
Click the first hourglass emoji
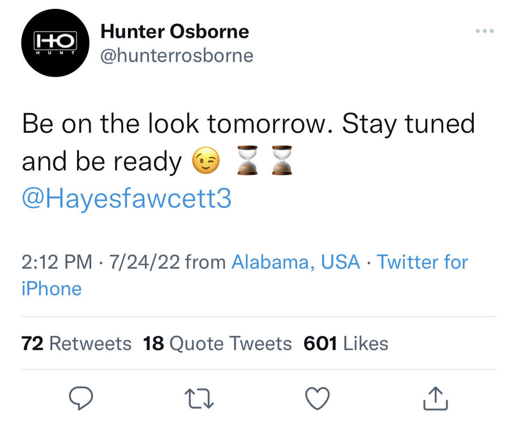point(246,160)
